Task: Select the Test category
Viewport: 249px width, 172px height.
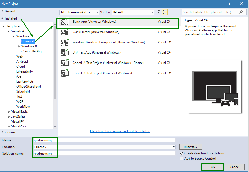Action: click(x=19, y=97)
